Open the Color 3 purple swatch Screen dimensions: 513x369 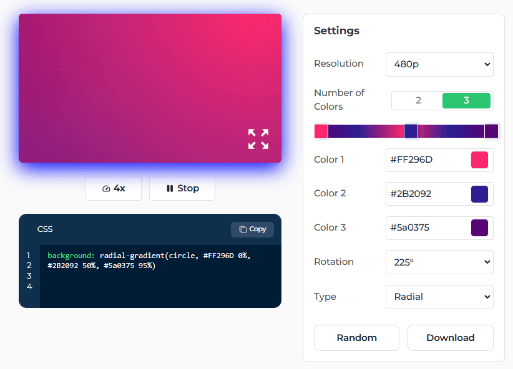tap(480, 228)
